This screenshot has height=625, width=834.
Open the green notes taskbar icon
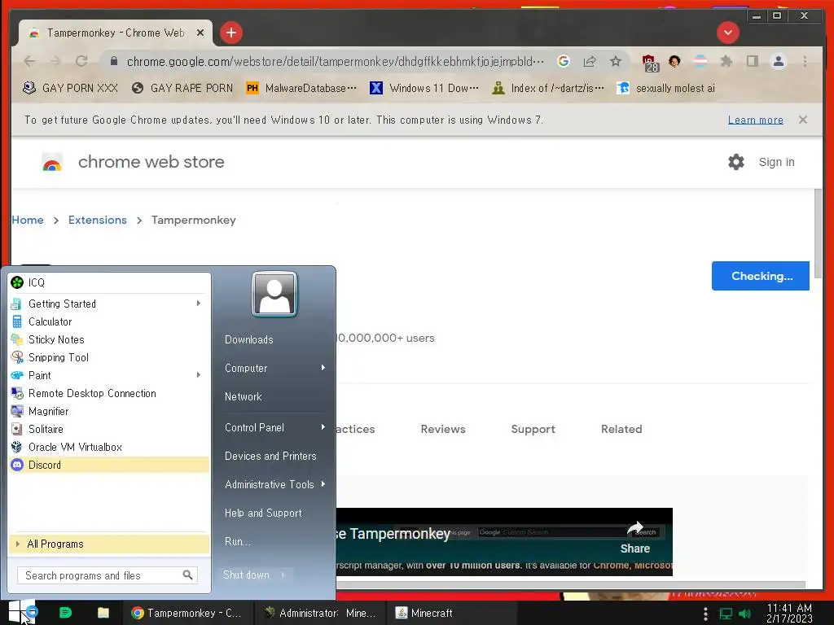coord(65,613)
